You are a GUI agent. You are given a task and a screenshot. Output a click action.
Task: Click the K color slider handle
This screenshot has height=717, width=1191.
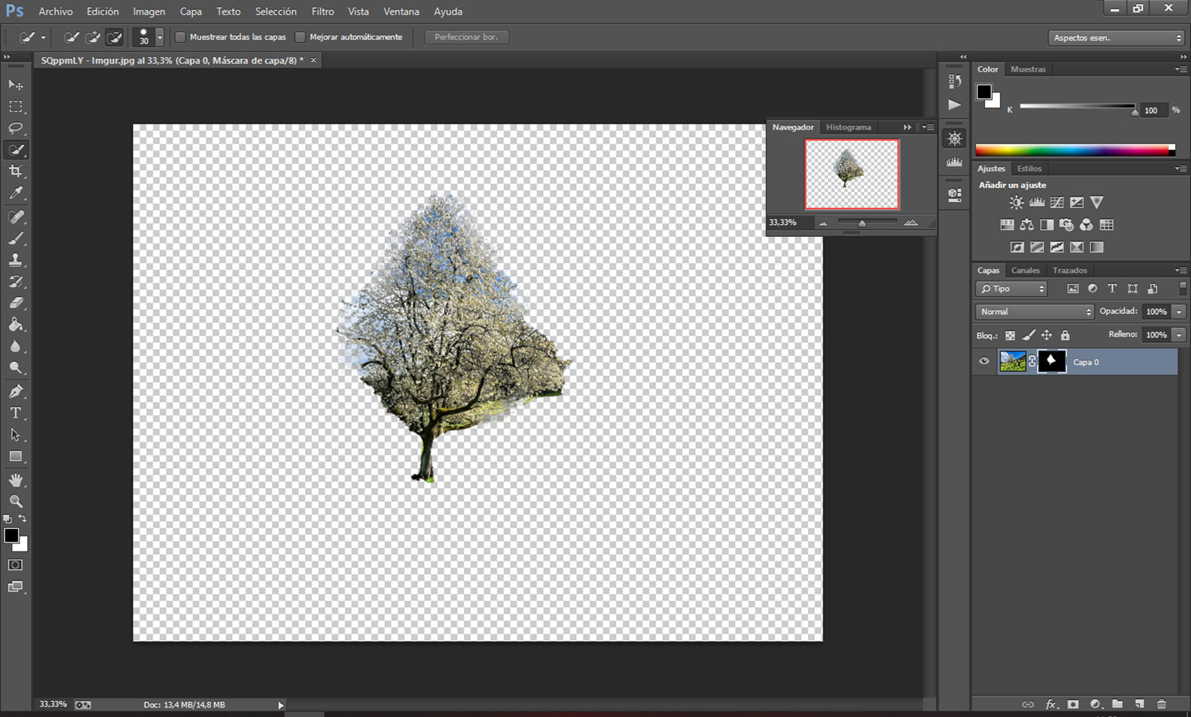1135,111
